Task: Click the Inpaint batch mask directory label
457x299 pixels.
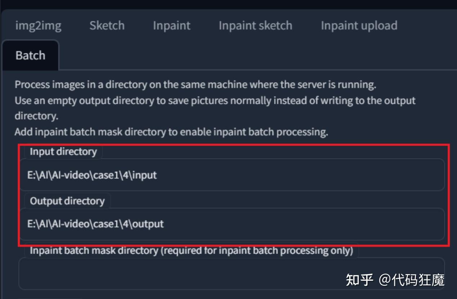Action: tap(191, 250)
